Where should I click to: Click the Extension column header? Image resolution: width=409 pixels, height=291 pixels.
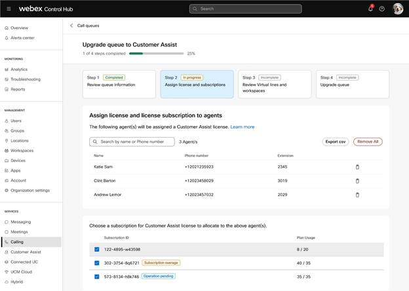click(285, 156)
